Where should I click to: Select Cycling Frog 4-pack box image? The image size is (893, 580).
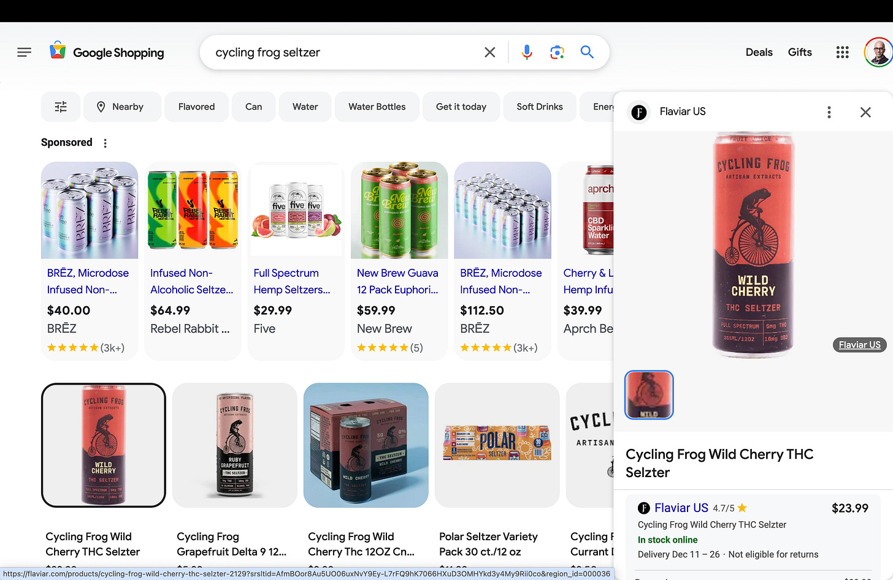coord(366,445)
